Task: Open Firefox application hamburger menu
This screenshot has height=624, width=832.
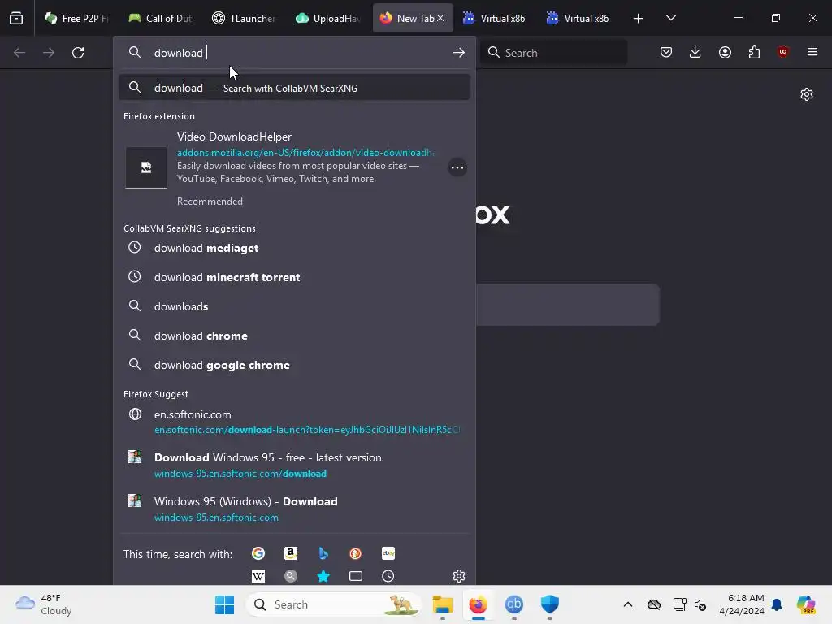Action: click(x=812, y=52)
